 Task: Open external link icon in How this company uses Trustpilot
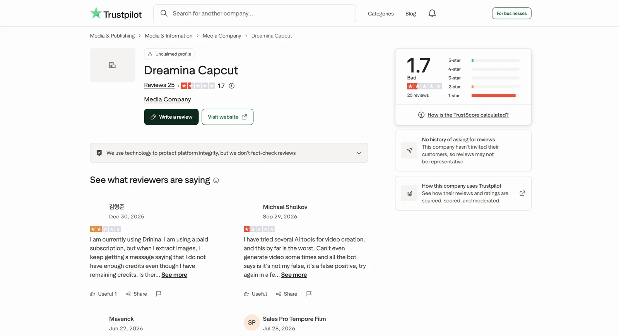522,193
